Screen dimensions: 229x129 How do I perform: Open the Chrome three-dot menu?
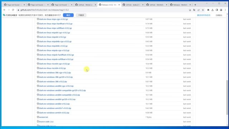click(x=225, y=10)
